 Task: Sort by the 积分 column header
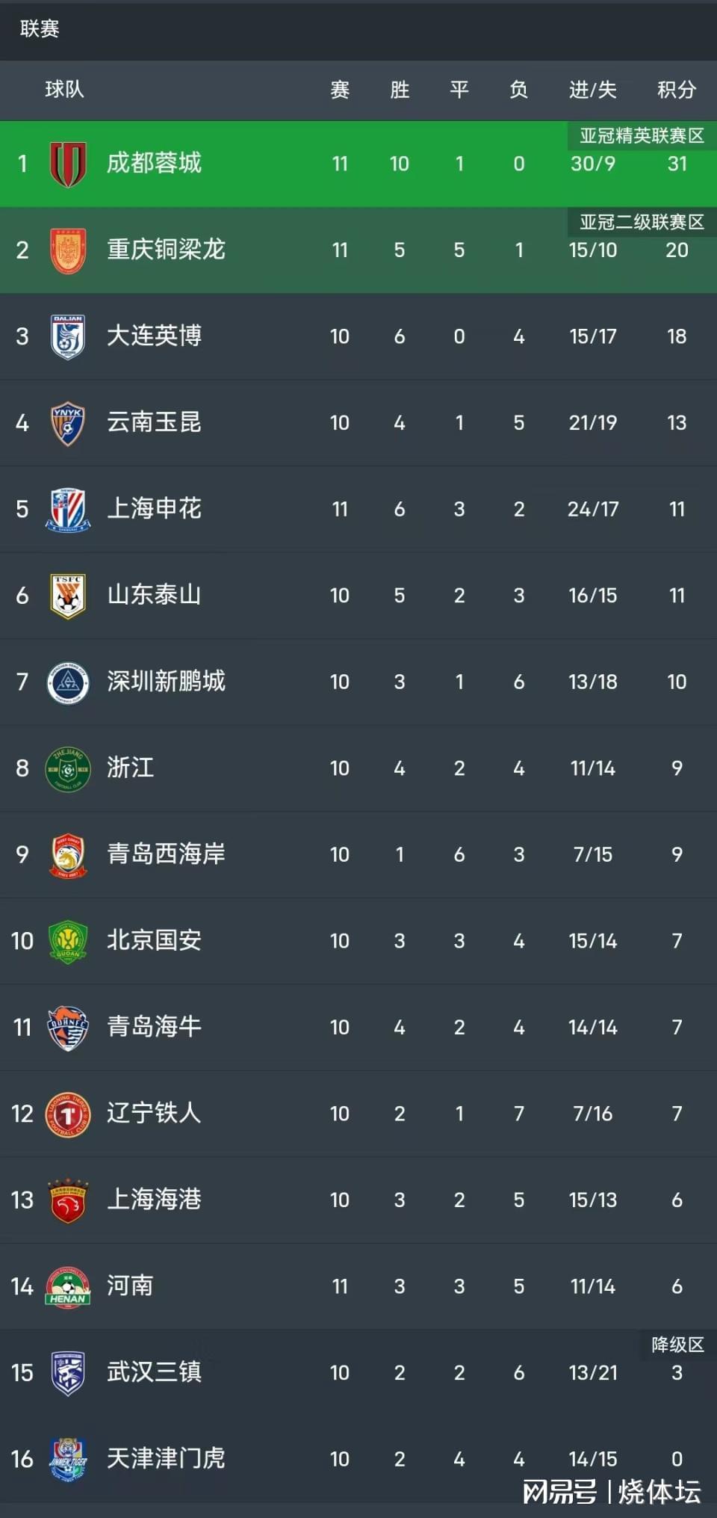677,90
